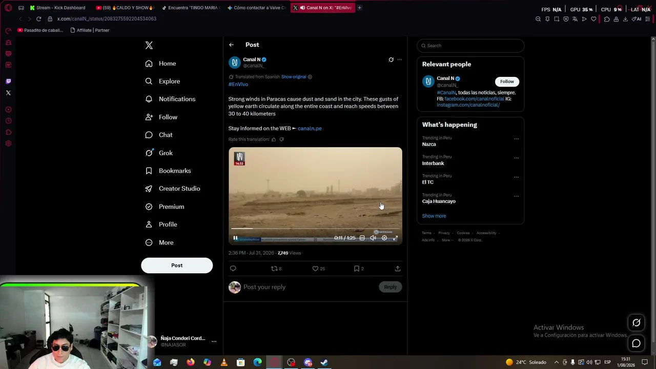The width and height of the screenshot is (656, 369).
Task: Open the canaln.pe link
Action: (310, 128)
